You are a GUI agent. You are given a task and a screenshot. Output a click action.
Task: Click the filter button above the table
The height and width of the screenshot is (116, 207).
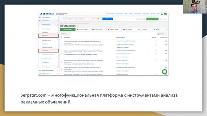pyautogui.click(x=65, y=34)
